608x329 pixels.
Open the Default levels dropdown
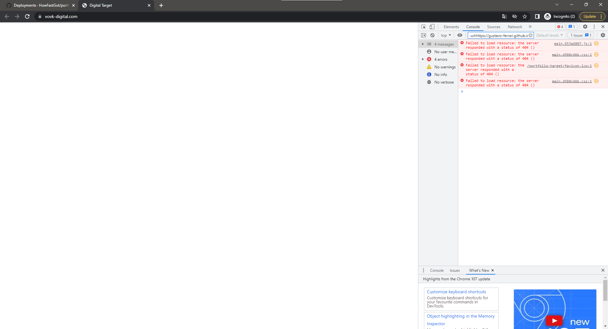(549, 35)
